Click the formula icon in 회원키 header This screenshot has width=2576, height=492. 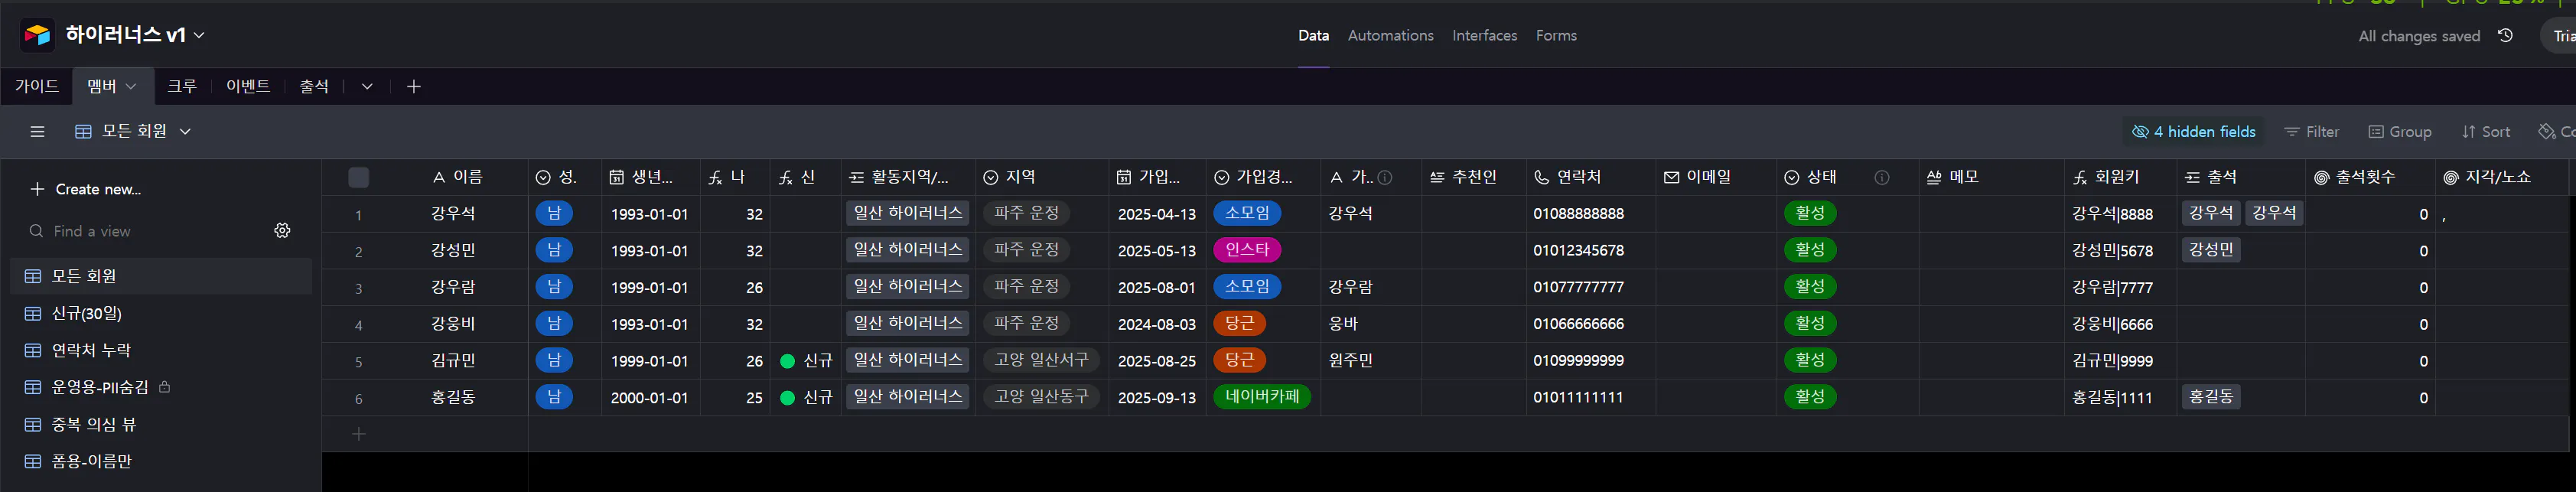[2080, 177]
